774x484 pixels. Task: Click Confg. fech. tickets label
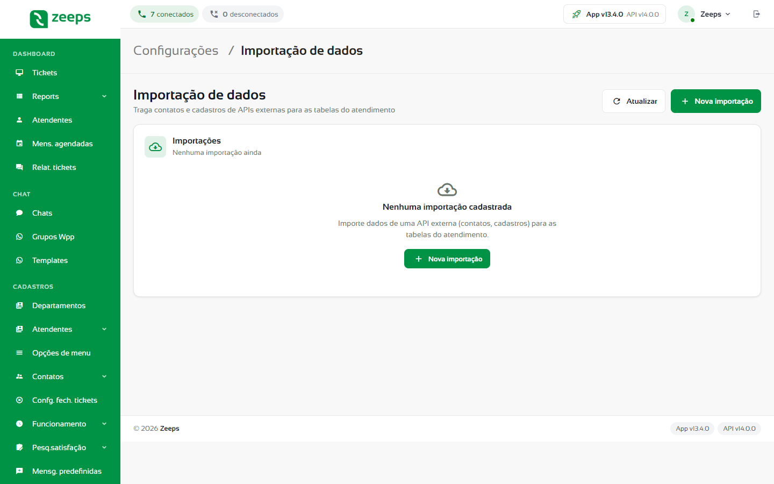[64, 400]
